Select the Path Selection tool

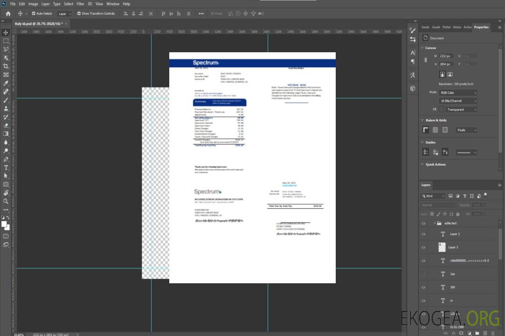click(6, 176)
